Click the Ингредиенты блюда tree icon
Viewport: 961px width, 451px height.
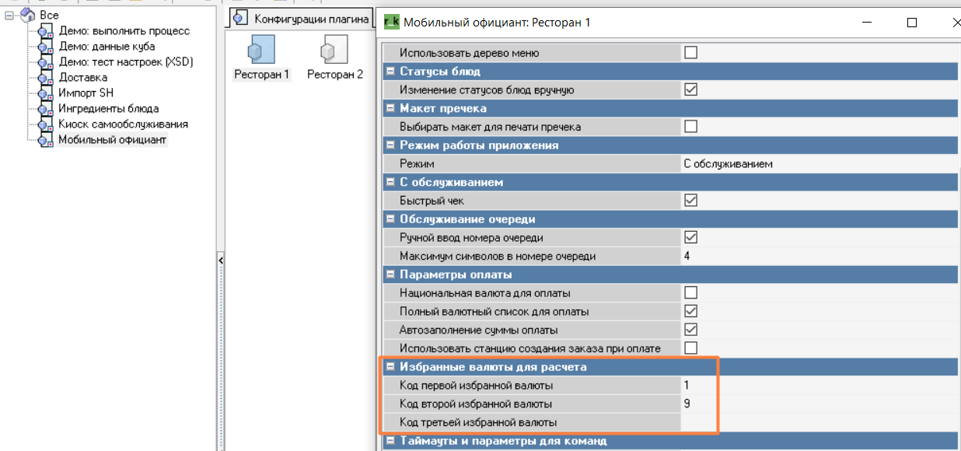(x=45, y=109)
